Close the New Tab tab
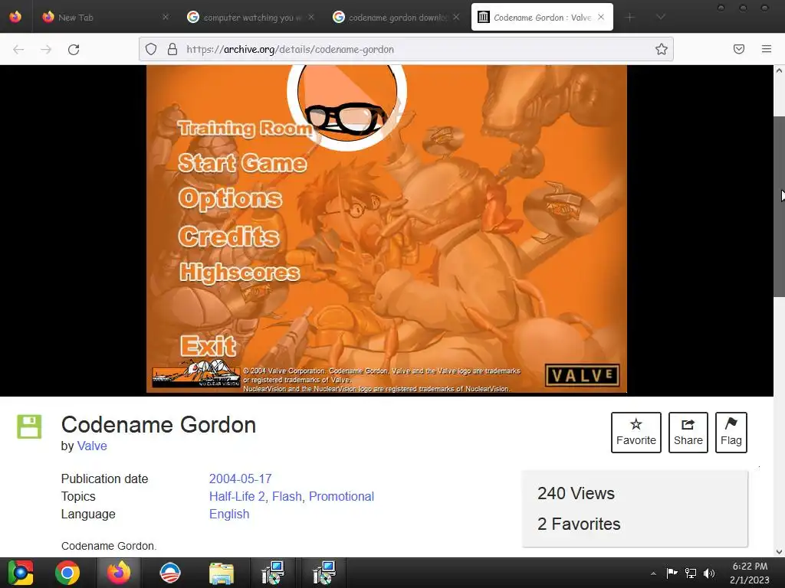This screenshot has width=785, height=588. pos(166,17)
